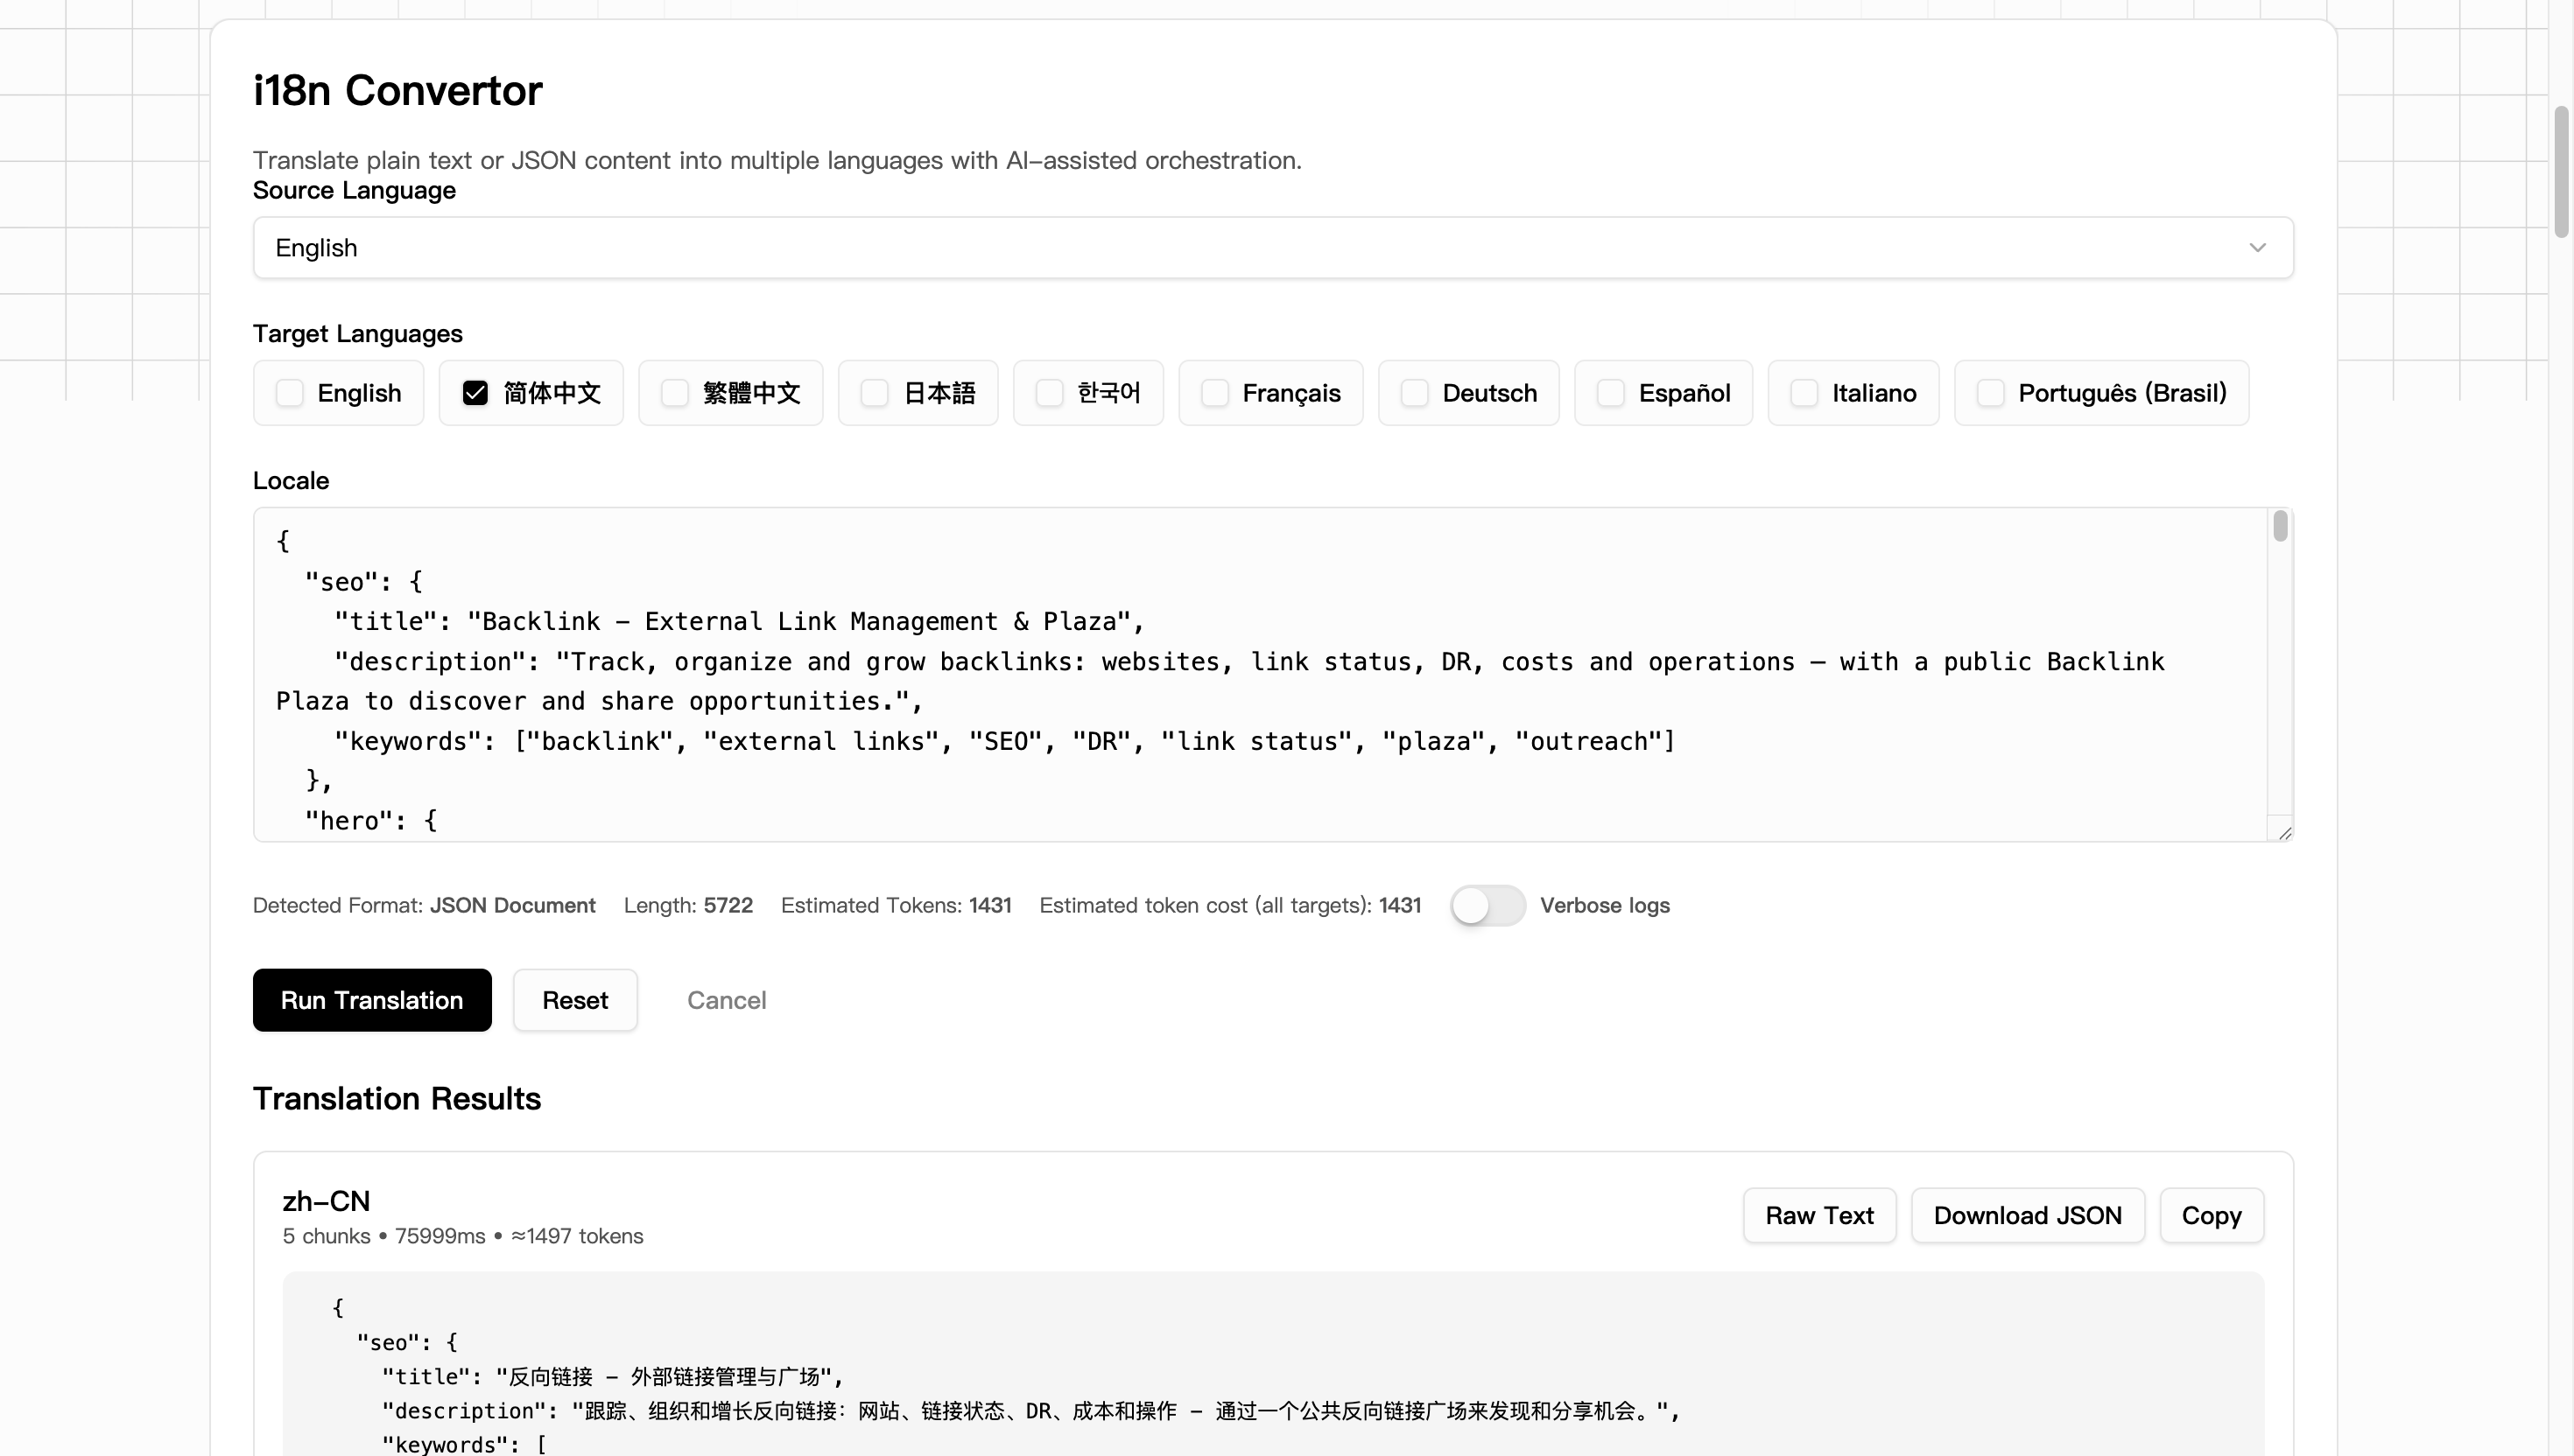Enable the Deutsch target language

click(1414, 393)
